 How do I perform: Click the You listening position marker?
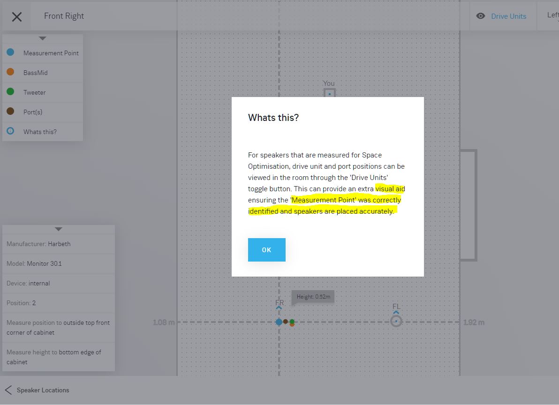(329, 93)
